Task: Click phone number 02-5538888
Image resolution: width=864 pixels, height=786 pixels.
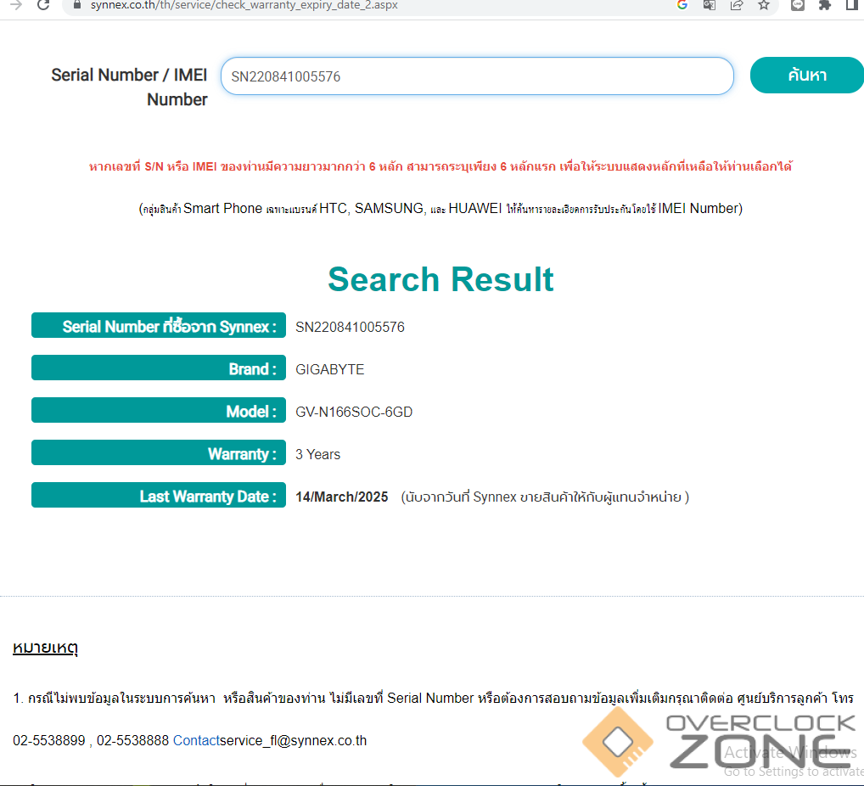Action: coord(132,740)
